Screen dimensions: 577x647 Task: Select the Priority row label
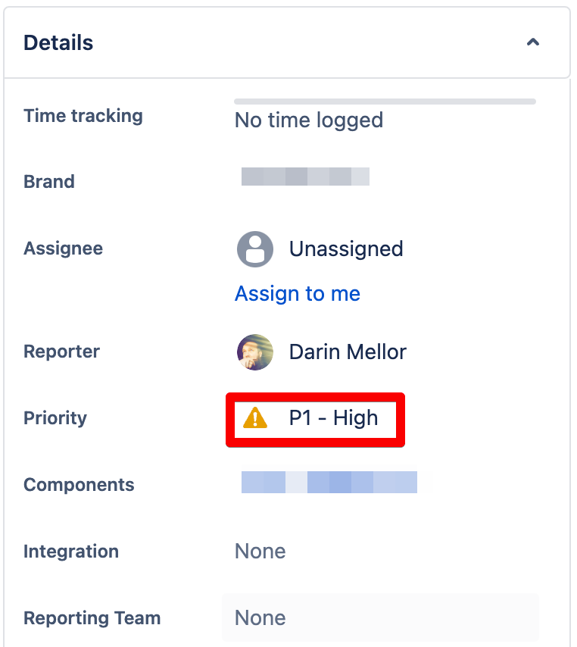55,417
